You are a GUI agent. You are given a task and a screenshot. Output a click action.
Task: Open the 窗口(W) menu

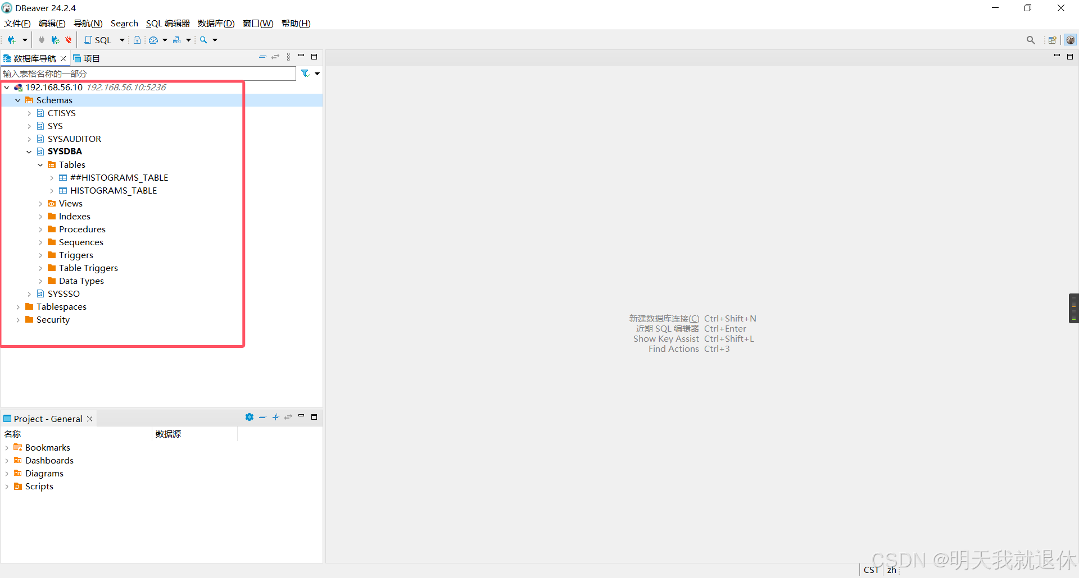(258, 24)
